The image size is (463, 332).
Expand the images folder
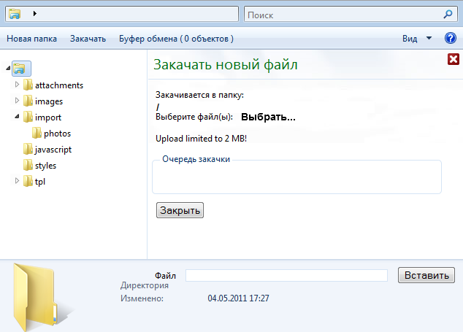17,101
